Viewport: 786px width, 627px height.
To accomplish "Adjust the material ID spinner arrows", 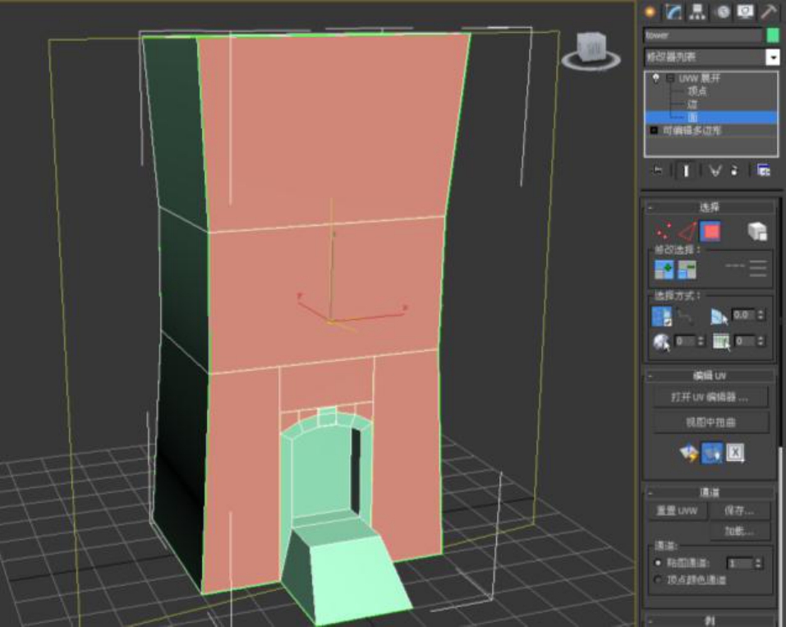I will [x=701, y=341].
